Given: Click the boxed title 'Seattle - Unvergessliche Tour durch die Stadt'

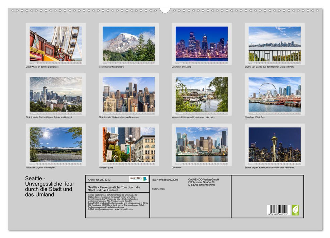Looking at the screenshot, I should (x=114, y=188).
